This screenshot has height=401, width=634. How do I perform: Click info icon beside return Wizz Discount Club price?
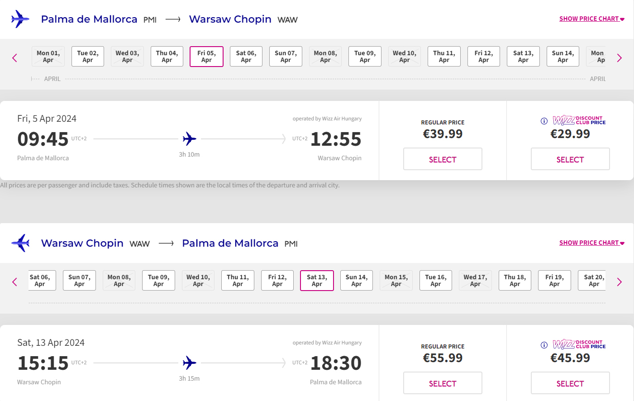click(544, 345)
